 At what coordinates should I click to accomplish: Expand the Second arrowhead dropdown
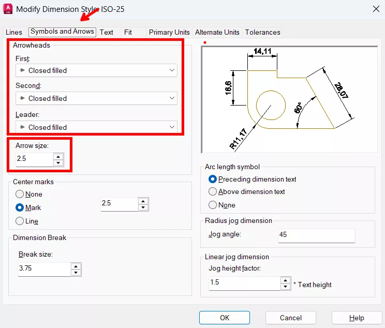[x=96, y=98]
